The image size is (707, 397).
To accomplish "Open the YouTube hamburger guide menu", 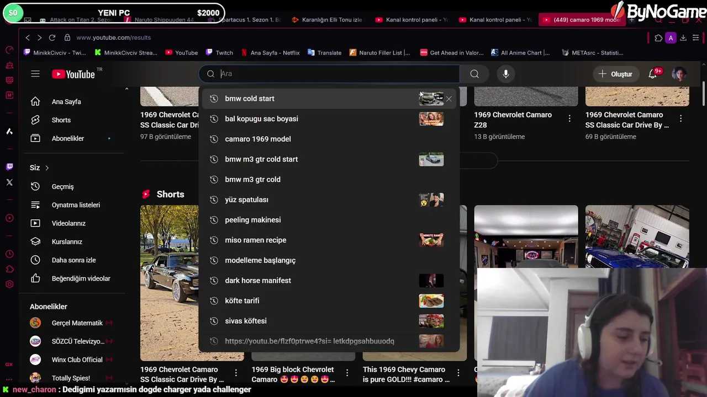I will [x=35, y=74].
